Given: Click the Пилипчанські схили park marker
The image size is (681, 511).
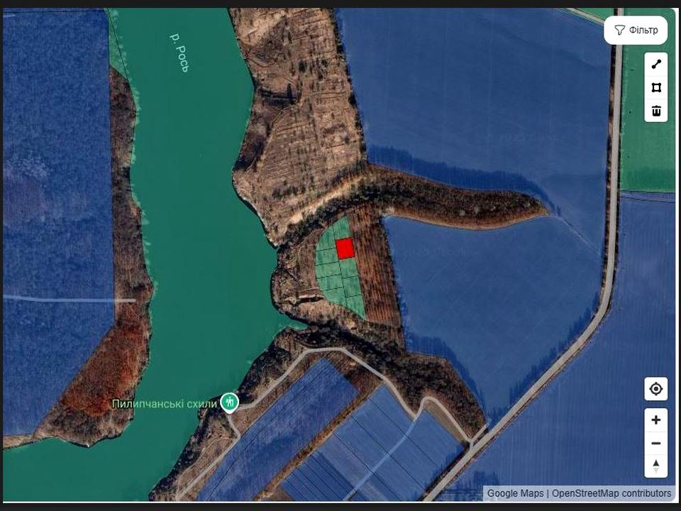Looking at the screenshot, I should (x=228, y=402).
